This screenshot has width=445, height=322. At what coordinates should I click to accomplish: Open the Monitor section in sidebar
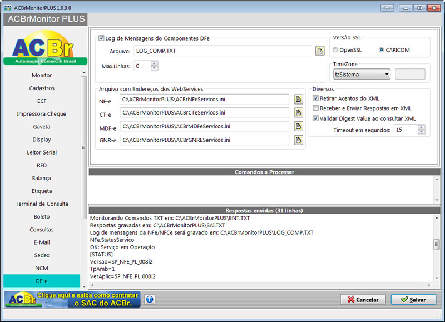pyautogui.click(x=42, y=75)
